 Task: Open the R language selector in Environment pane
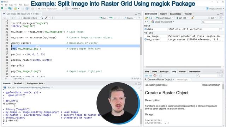147,22
